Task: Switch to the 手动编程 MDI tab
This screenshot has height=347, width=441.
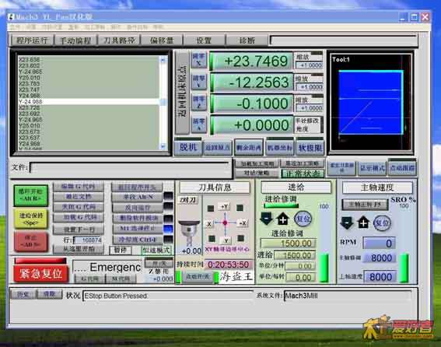Action: [75, 40]
